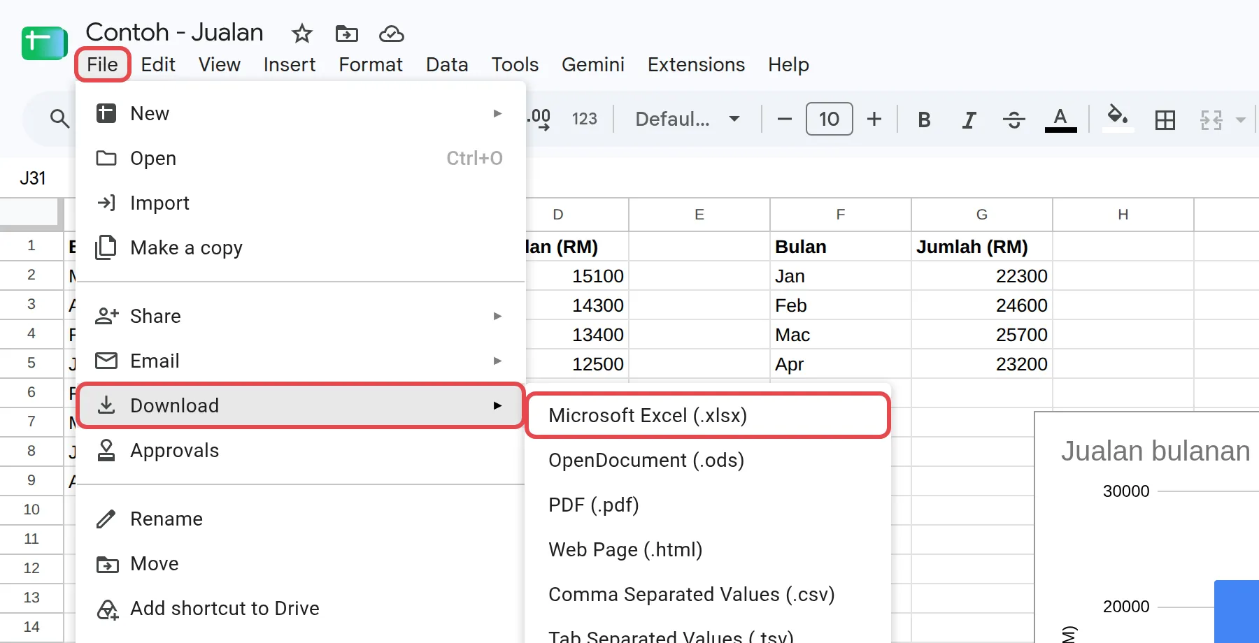Click the font size field showing 10
The image size is (1259, 643).
829,119
